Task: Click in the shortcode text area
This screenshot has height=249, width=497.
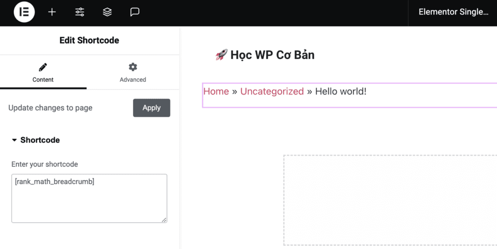Action: pos(89,198)
